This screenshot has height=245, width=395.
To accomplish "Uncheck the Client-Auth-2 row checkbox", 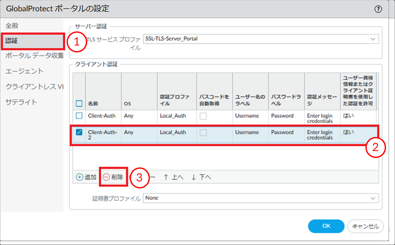I will click(79, 132).
